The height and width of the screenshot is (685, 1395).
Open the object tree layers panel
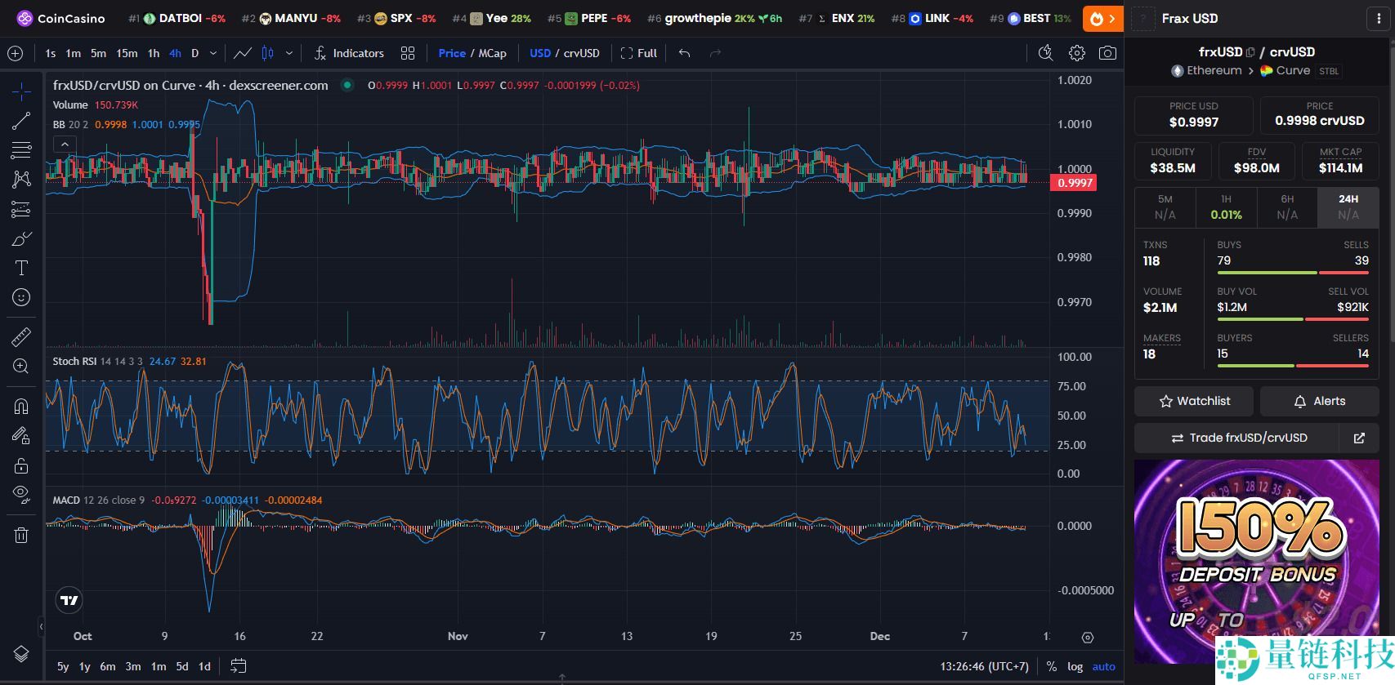tap(21, 654)
